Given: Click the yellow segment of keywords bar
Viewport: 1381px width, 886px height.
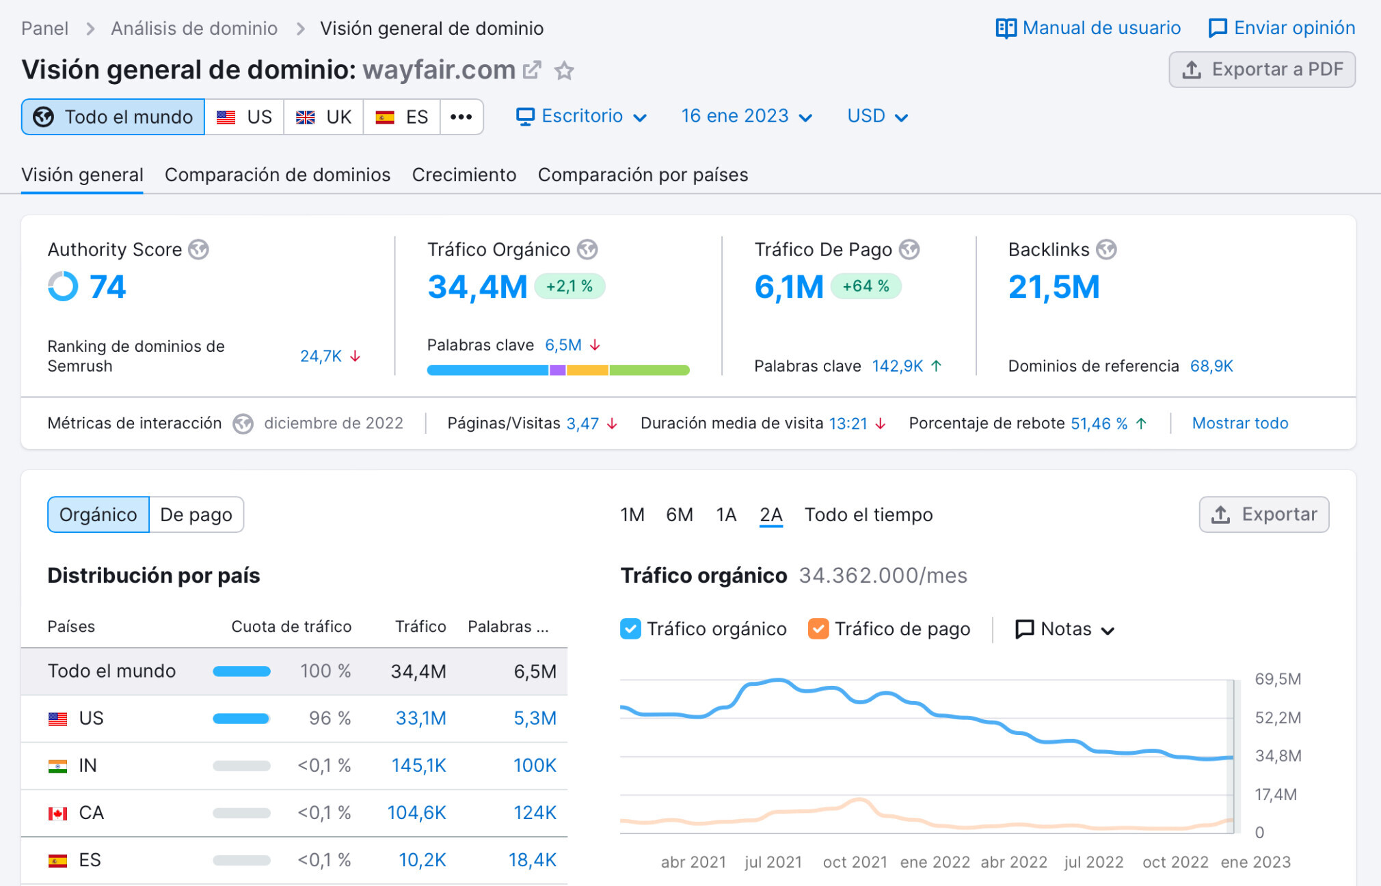Looking at the screenshot, I should click(x=587, y=370).
